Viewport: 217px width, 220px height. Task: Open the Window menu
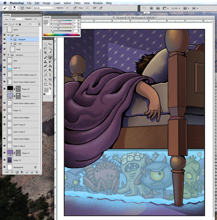click(98, 3)
